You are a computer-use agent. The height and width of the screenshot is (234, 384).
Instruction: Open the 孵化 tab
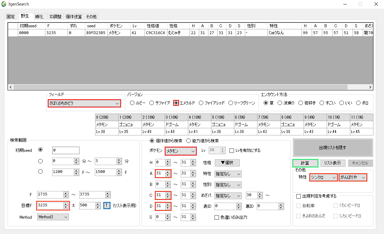pyautogui.click(x=39, y=16)
